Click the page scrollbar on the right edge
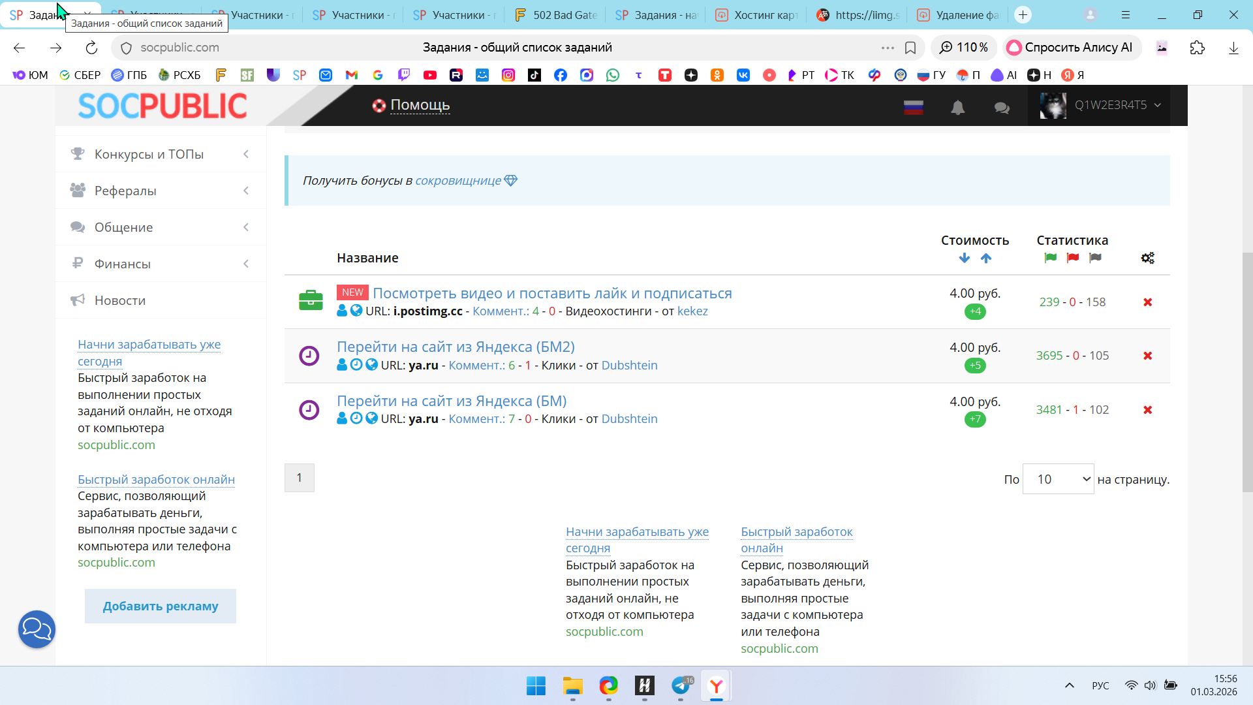 pos(1247,372)
